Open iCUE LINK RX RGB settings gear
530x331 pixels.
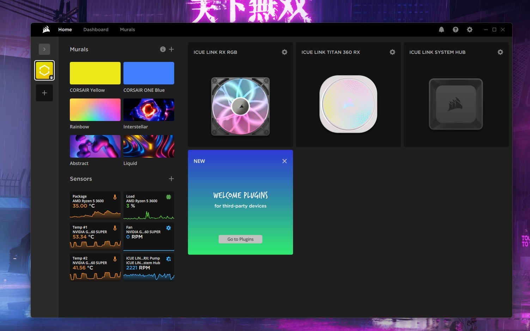point(284,52)
